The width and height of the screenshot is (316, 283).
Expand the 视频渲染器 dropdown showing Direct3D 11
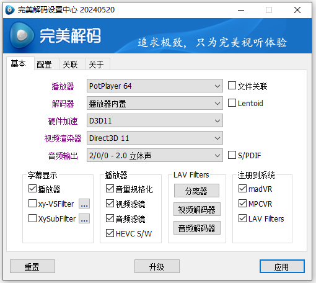tap(155, 138)
